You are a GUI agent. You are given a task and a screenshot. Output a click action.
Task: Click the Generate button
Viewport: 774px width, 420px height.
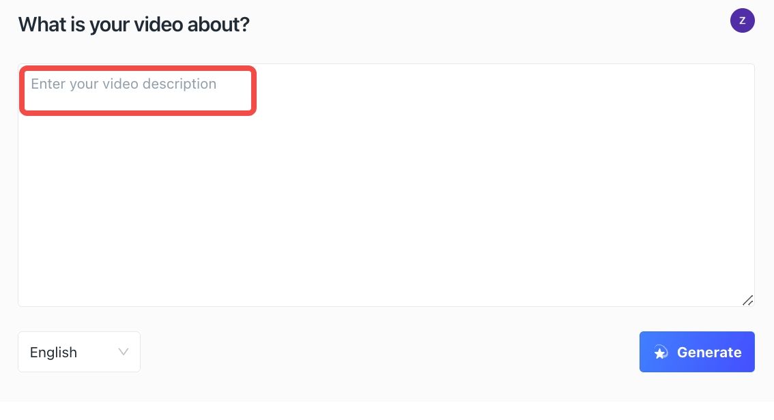(697, 352)
